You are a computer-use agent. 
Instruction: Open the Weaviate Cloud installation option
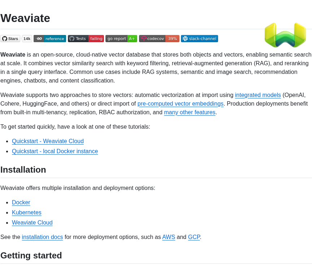point(32,222)
